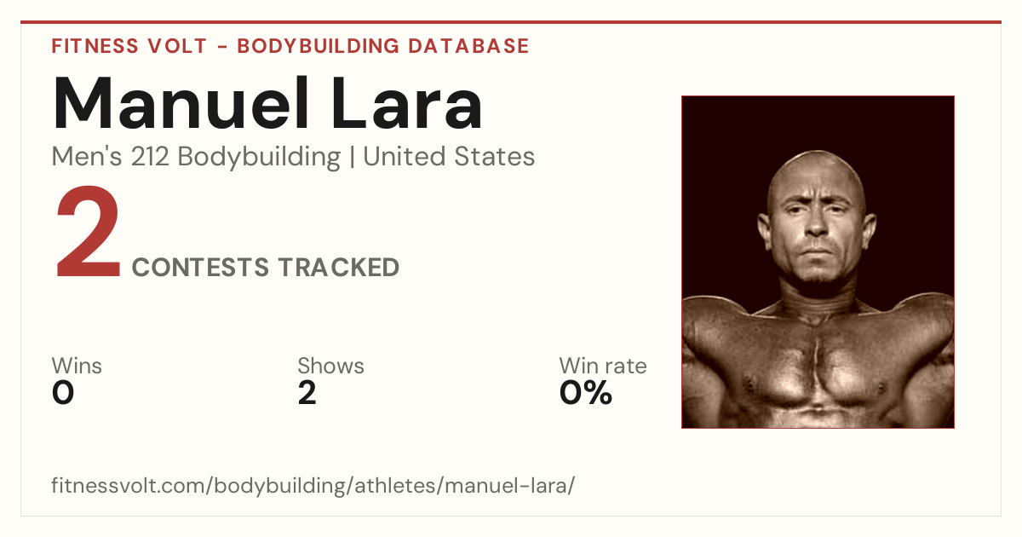The image size is (1022, 537).
Task: Click the Win rate stat label
Action: coord(603,366)
